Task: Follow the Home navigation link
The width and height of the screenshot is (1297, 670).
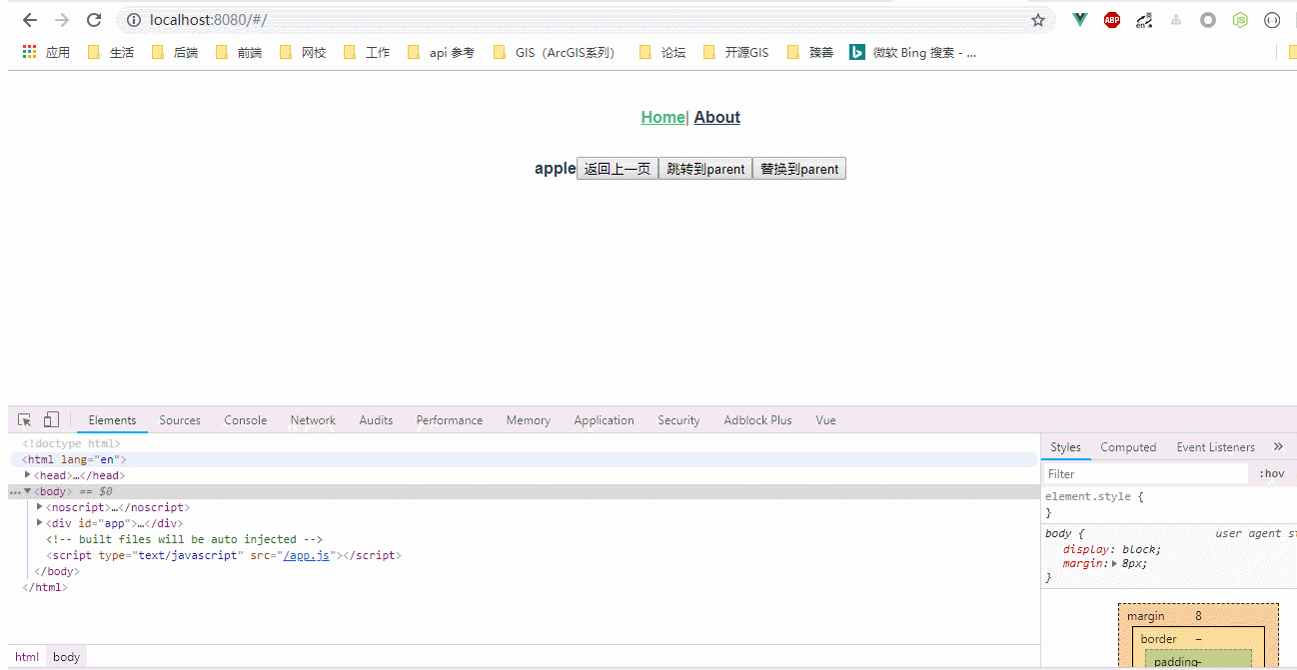Action: tap(662, 117)
